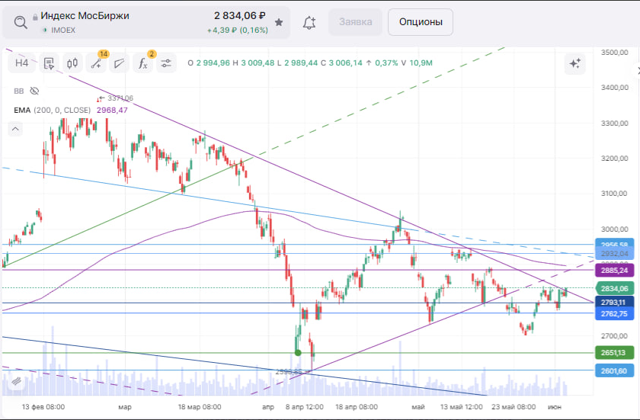Open the H4 timeframe selector
Viewport: 640px width, 420px height.
tap(22, 63)
